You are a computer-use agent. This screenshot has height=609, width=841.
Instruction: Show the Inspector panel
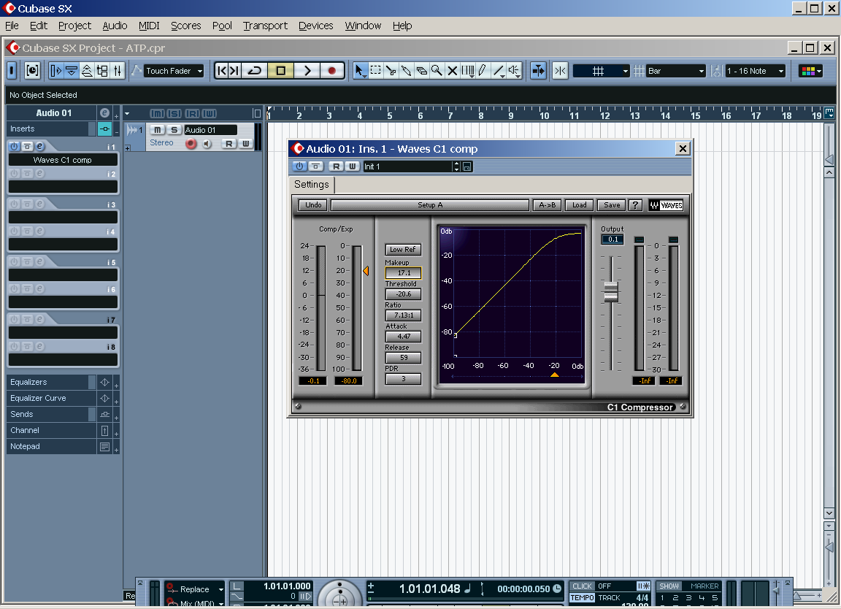click(55, 71)
